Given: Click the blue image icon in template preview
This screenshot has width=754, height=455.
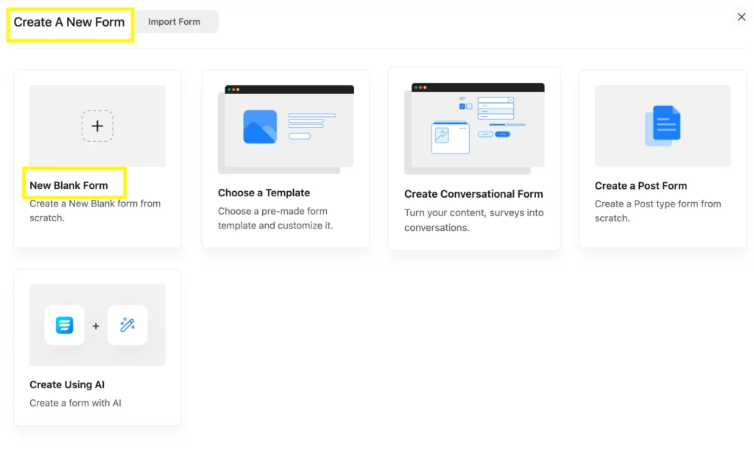Looking at the screenshot, I should click(x=260, y=126).
